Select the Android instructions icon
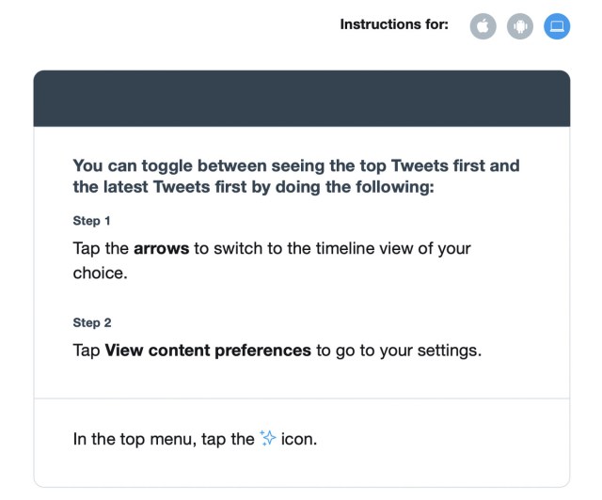 coord(520,26)
